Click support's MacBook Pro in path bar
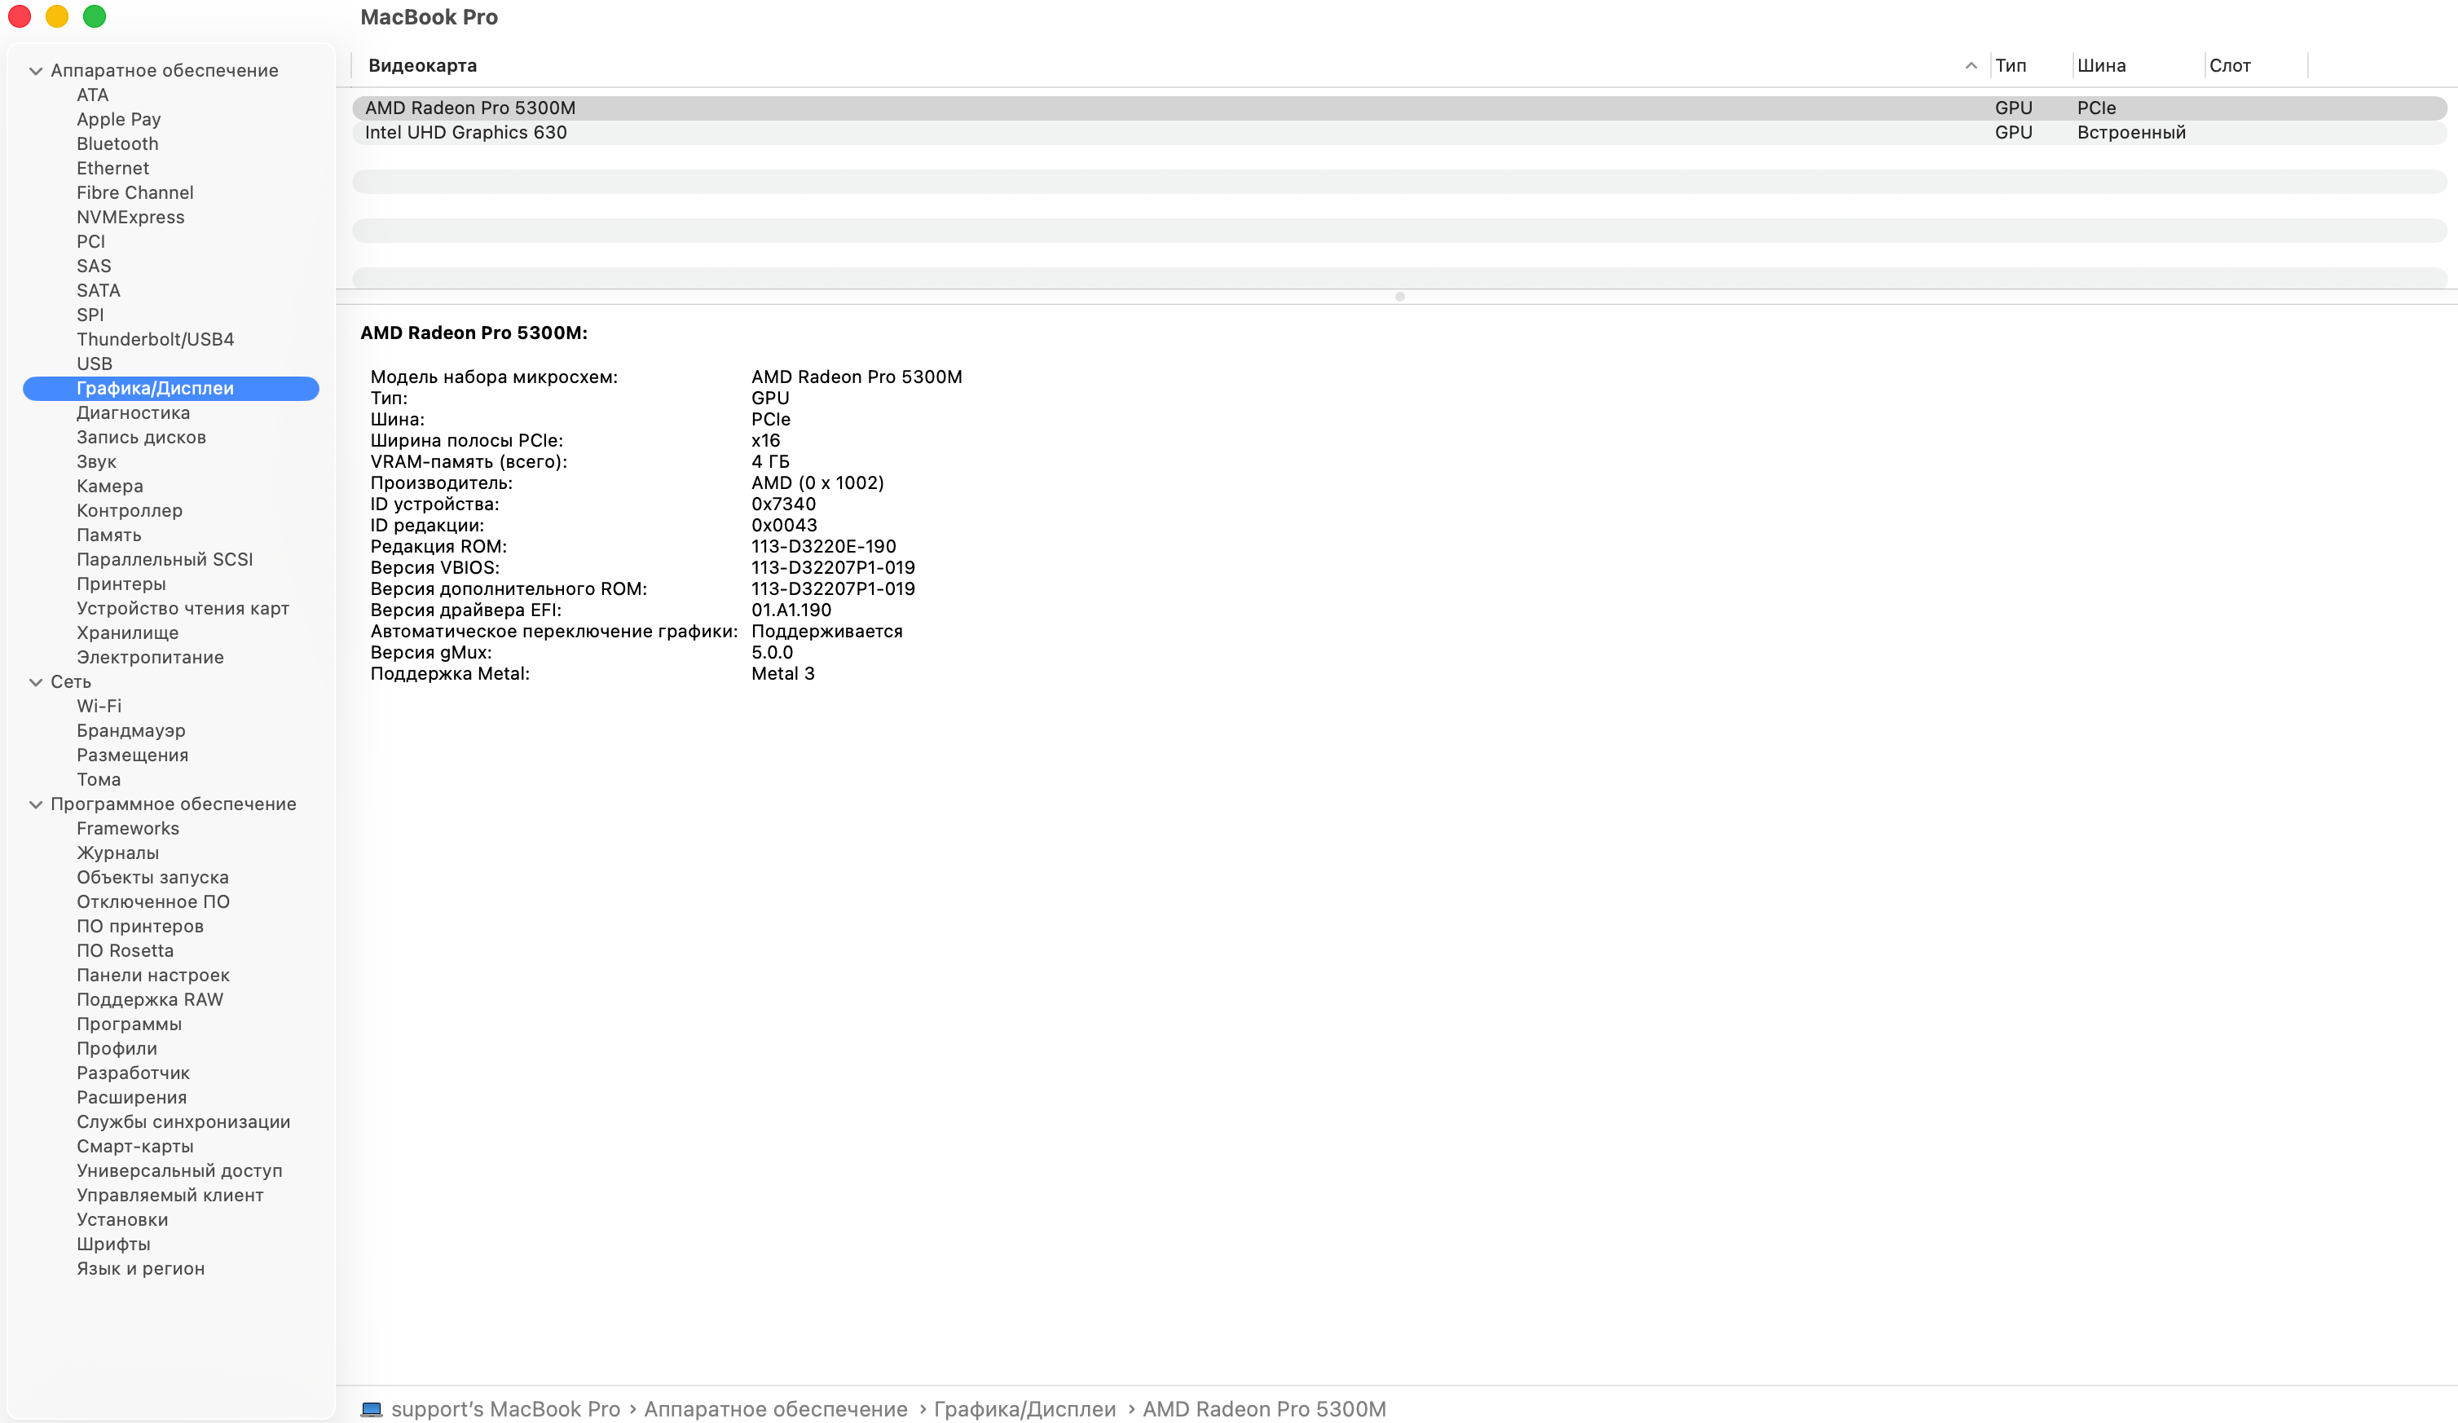The height and width of the screenshot is (1423, 2458). tap(505, 1409)
